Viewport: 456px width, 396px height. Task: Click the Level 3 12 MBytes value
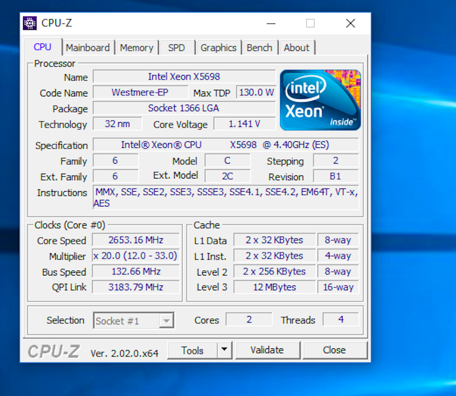point(275,287)
